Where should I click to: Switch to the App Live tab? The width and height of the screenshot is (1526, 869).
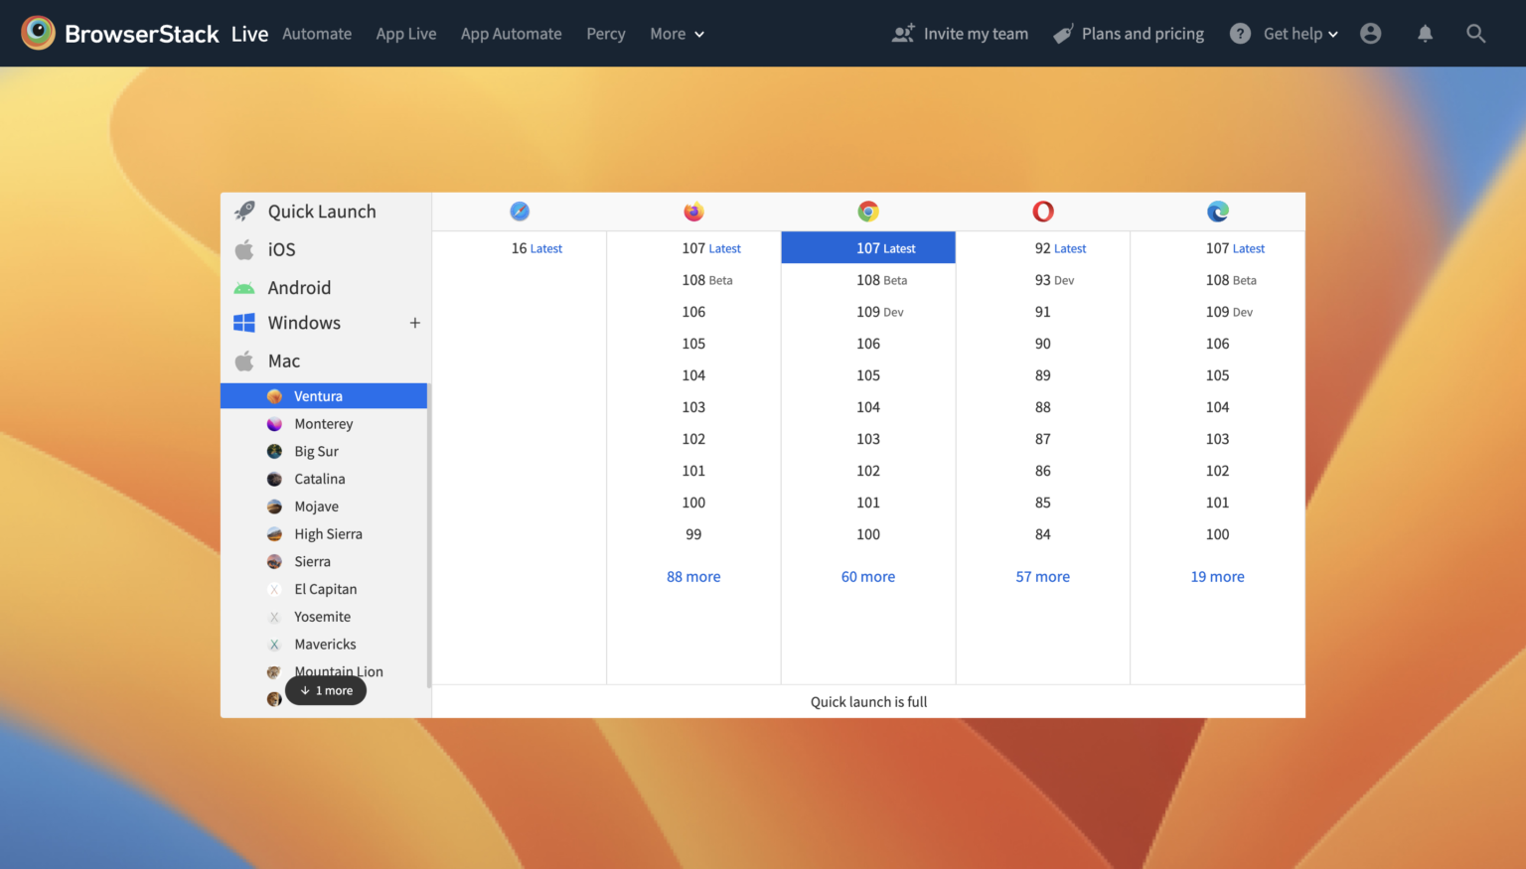pos(405,34)
